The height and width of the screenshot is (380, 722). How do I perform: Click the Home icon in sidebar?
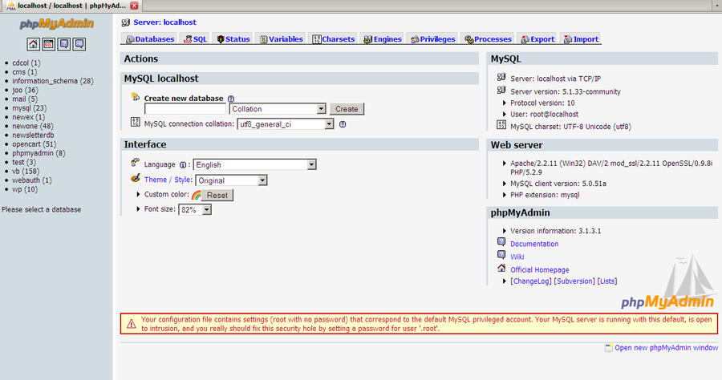(33, 44)
